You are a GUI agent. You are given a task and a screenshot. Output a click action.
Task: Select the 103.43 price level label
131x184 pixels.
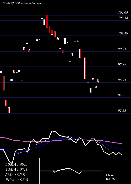(x=123, y=18)
